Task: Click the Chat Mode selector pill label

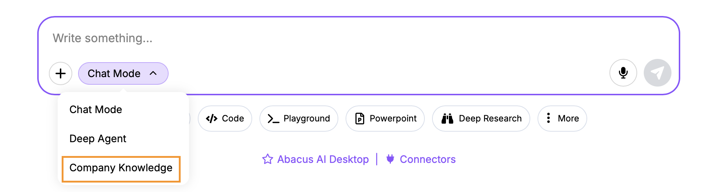Action: [114, 73]
